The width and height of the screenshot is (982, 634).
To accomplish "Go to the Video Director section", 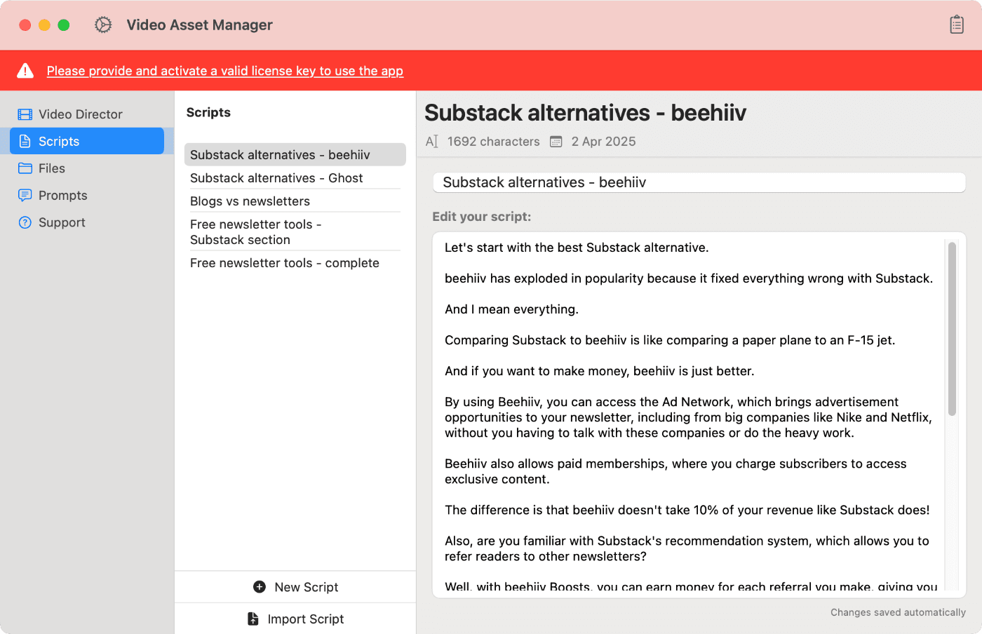I will pyautogui.click(x=80, y=114).
